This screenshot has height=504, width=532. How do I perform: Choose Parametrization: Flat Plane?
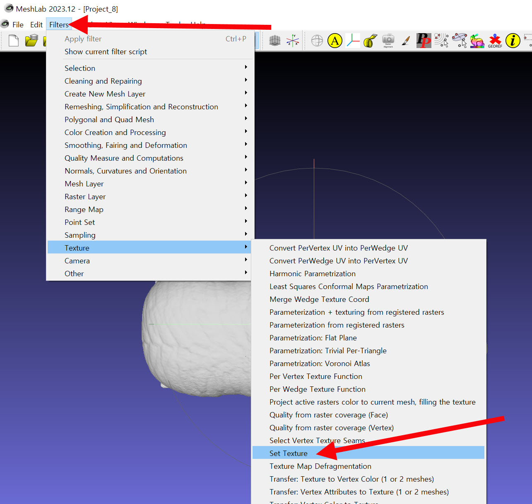tap(368, 338)
